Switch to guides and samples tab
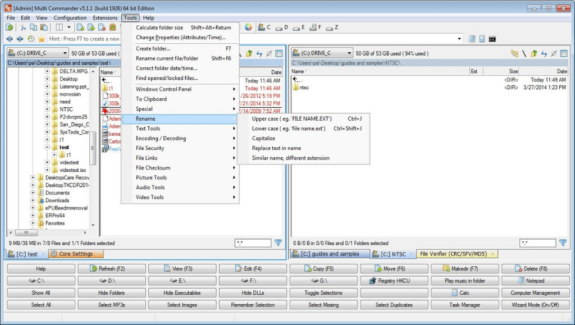The height and width of the screenshot is (325, 575). point(330,254)
